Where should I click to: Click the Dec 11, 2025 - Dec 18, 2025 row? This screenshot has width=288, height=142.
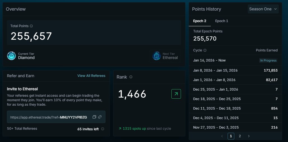[x=235, y=108]
